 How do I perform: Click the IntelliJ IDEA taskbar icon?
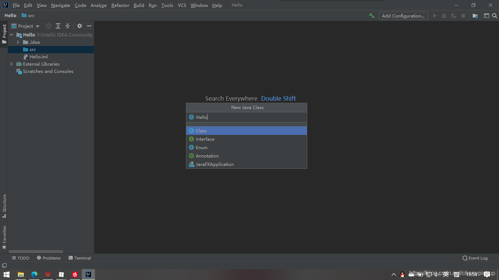click(88, 274)
